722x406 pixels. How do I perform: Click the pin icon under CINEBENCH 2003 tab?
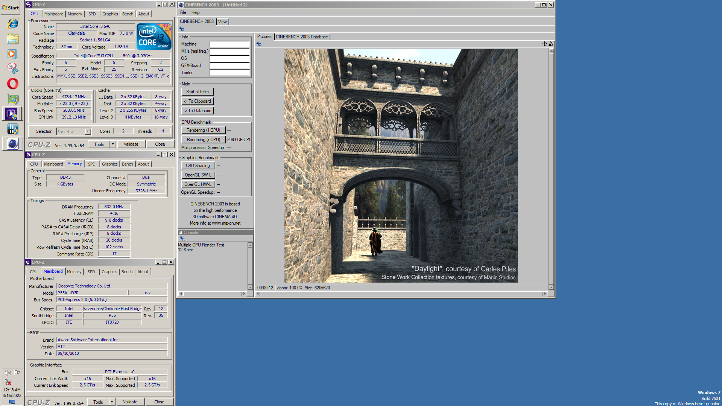182,29
